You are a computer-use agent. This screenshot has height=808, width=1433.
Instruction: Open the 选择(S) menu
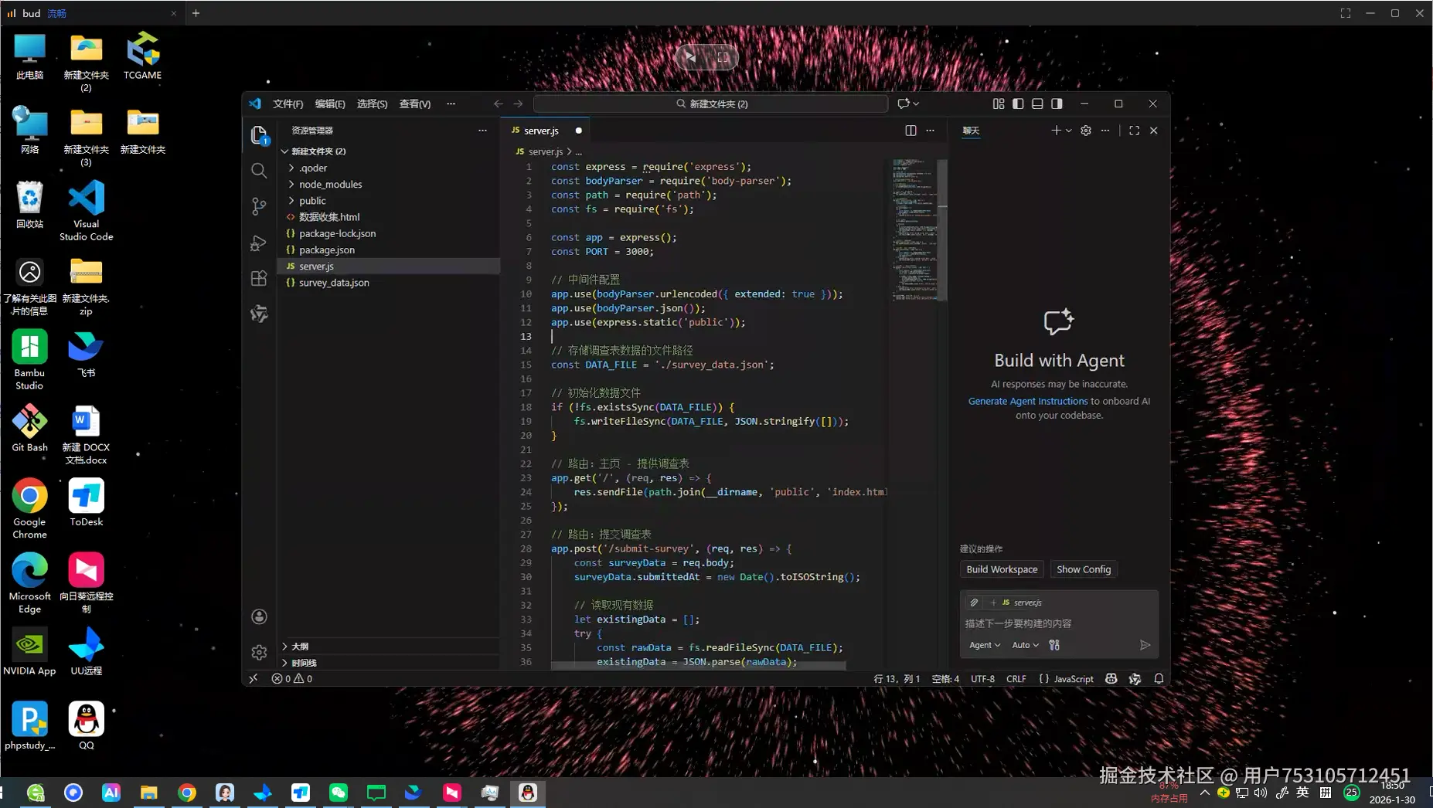[x=372, y=104]
